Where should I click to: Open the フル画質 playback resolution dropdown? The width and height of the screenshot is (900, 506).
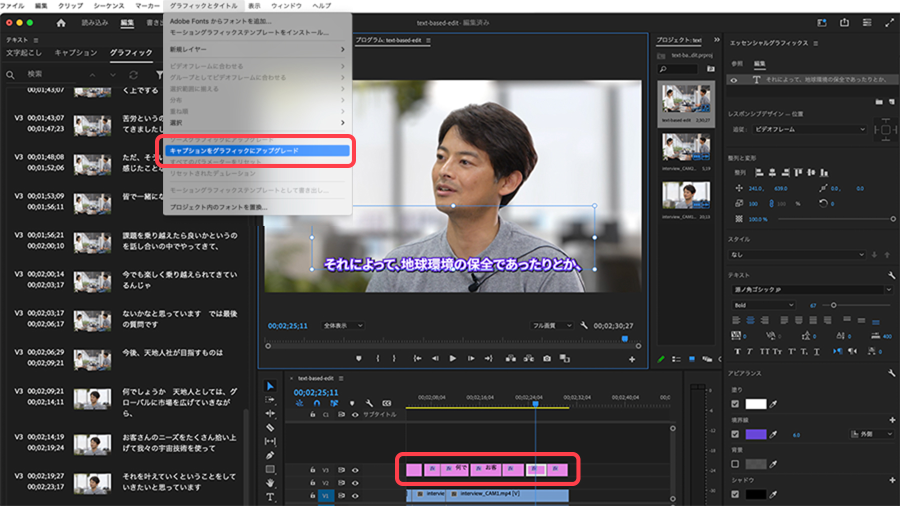point(552,325)
